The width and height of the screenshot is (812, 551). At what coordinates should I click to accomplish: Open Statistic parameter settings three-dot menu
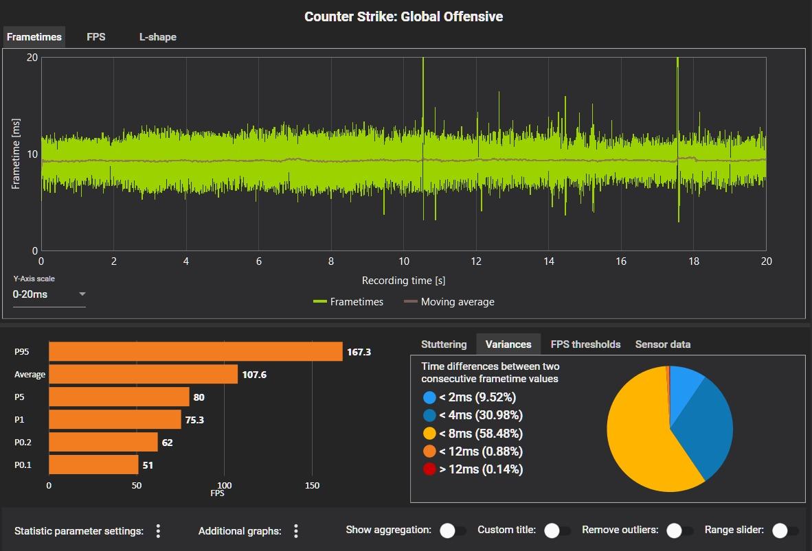point(158,531)
